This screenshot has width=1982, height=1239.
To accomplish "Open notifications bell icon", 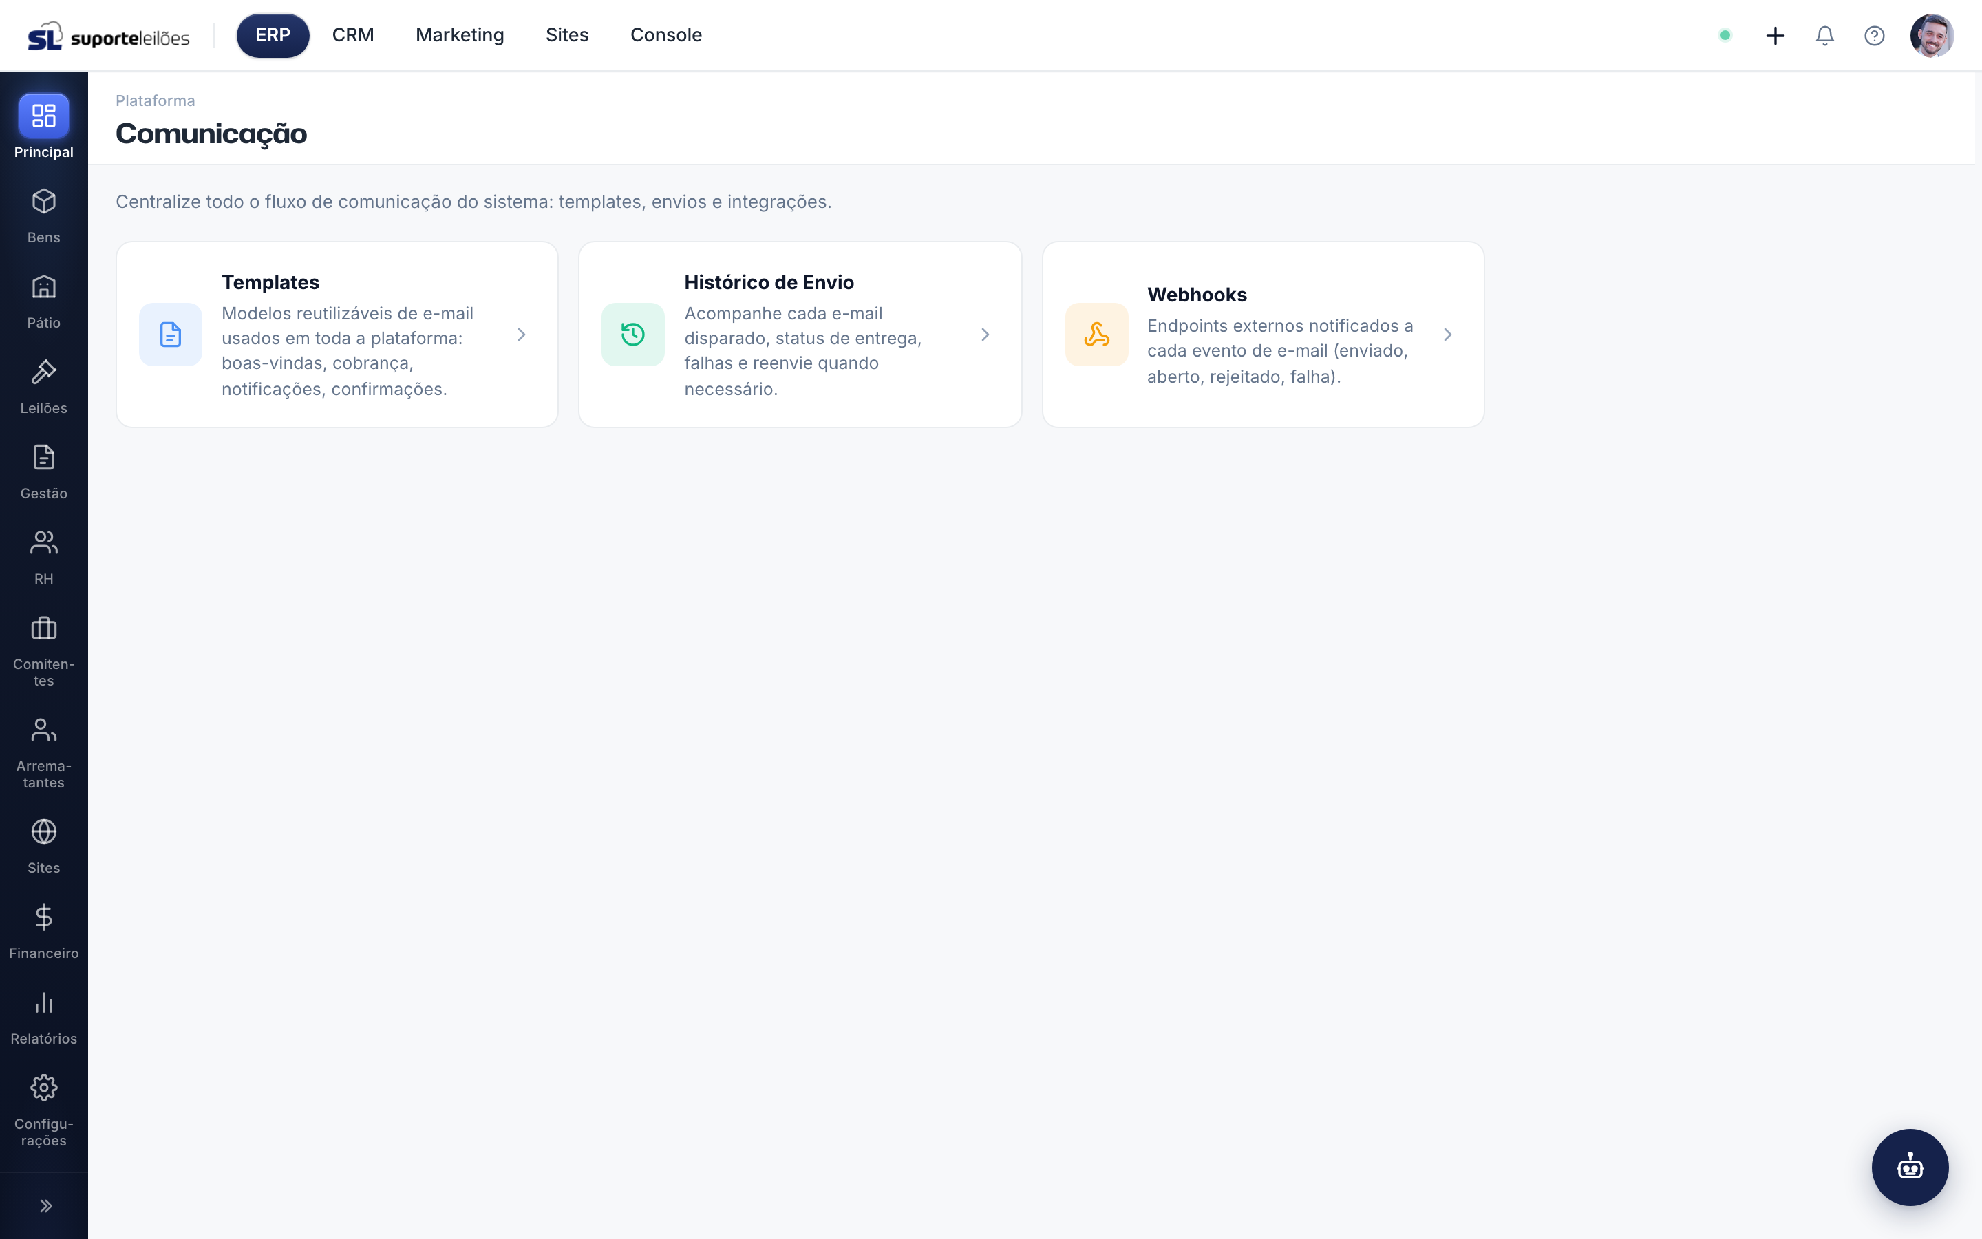I will pyautogui.click(x=1825, y=35).
